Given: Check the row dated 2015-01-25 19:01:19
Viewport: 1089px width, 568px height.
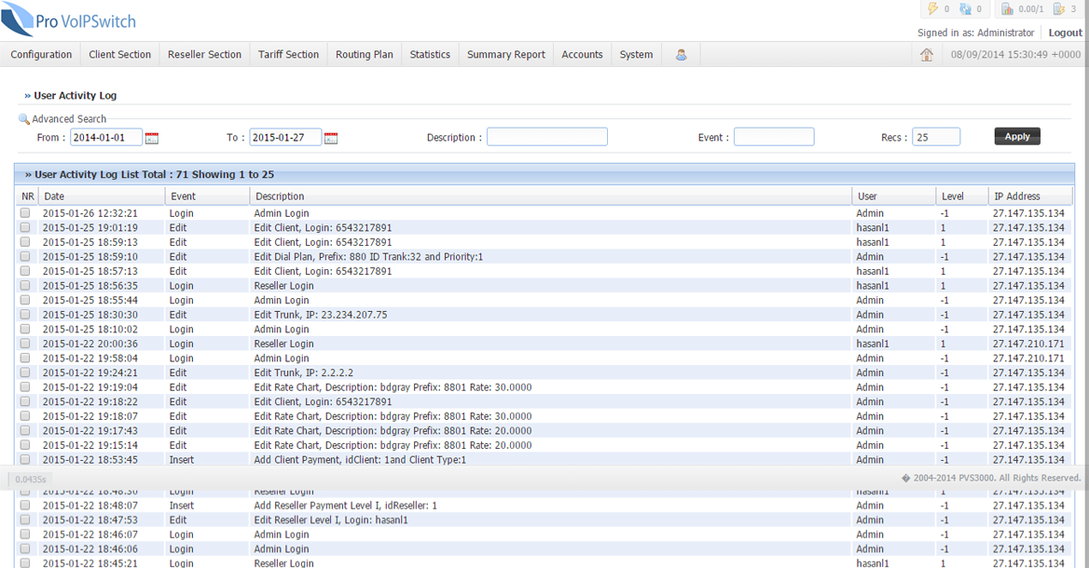Looking at the screenshot, I should point(25,227).
